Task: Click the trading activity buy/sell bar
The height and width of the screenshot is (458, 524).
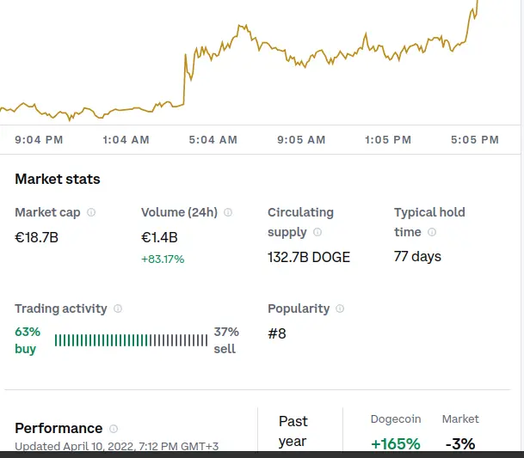Action: (x=131, y=340)
